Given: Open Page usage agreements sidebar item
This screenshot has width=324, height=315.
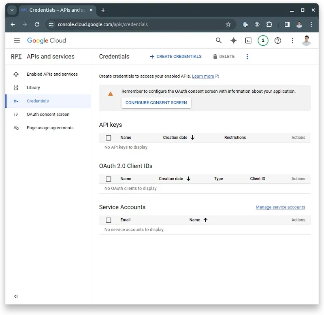Looking at the screenshot, I should click(48, 128).
